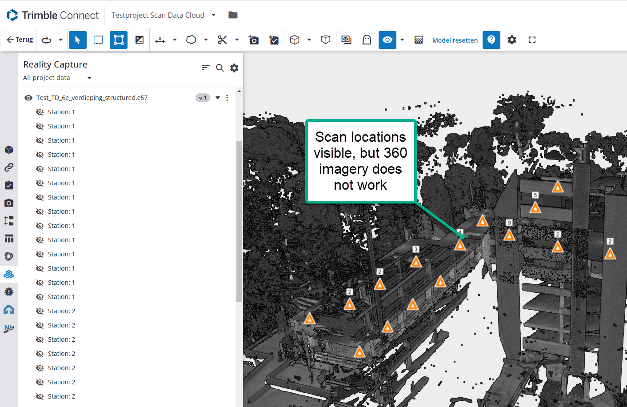The height and width of the screenshot is (407, 627).
Task: Open the three-dot menu for the e57 file
Action: 227,98
